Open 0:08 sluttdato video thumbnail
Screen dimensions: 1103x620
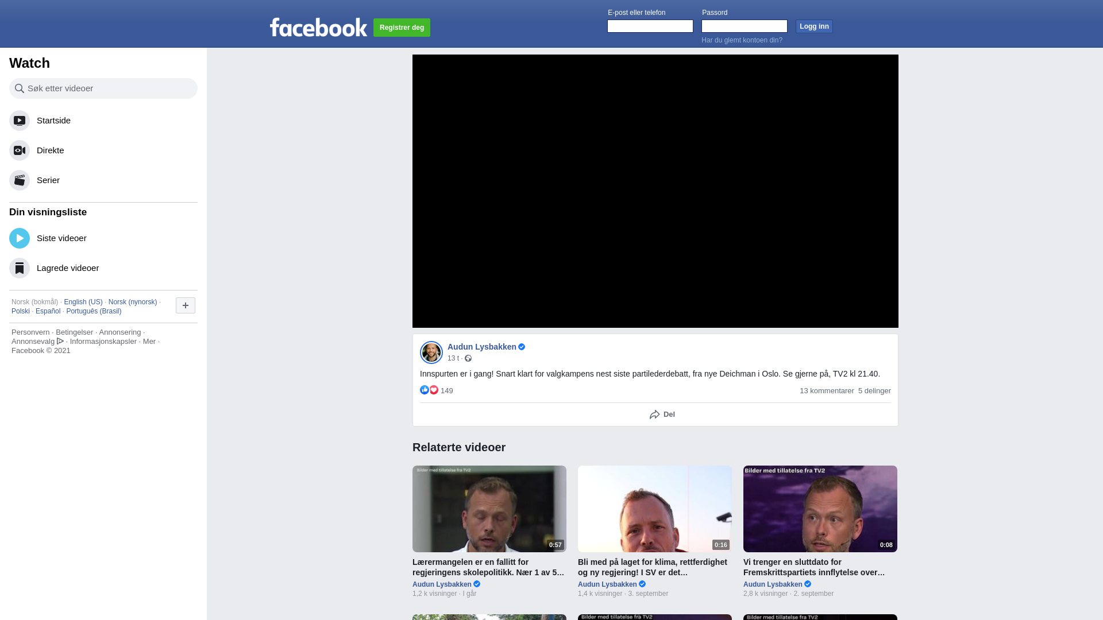click(x=820, y=509)
